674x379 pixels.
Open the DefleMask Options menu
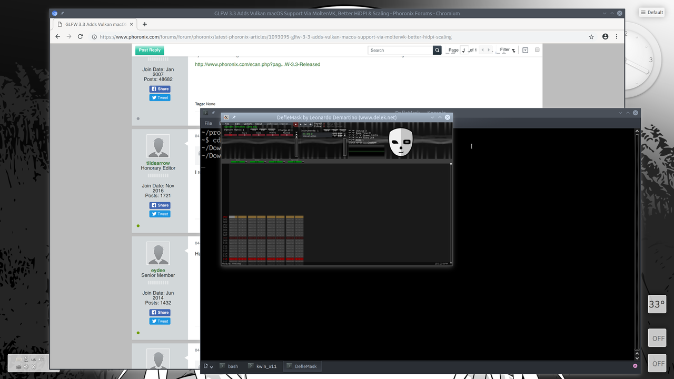coord(247,124)
